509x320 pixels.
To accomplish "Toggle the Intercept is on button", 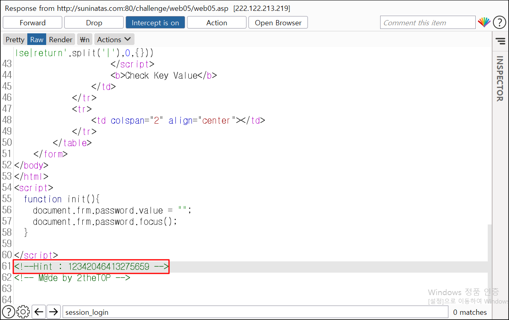I will tap(155, 22).
